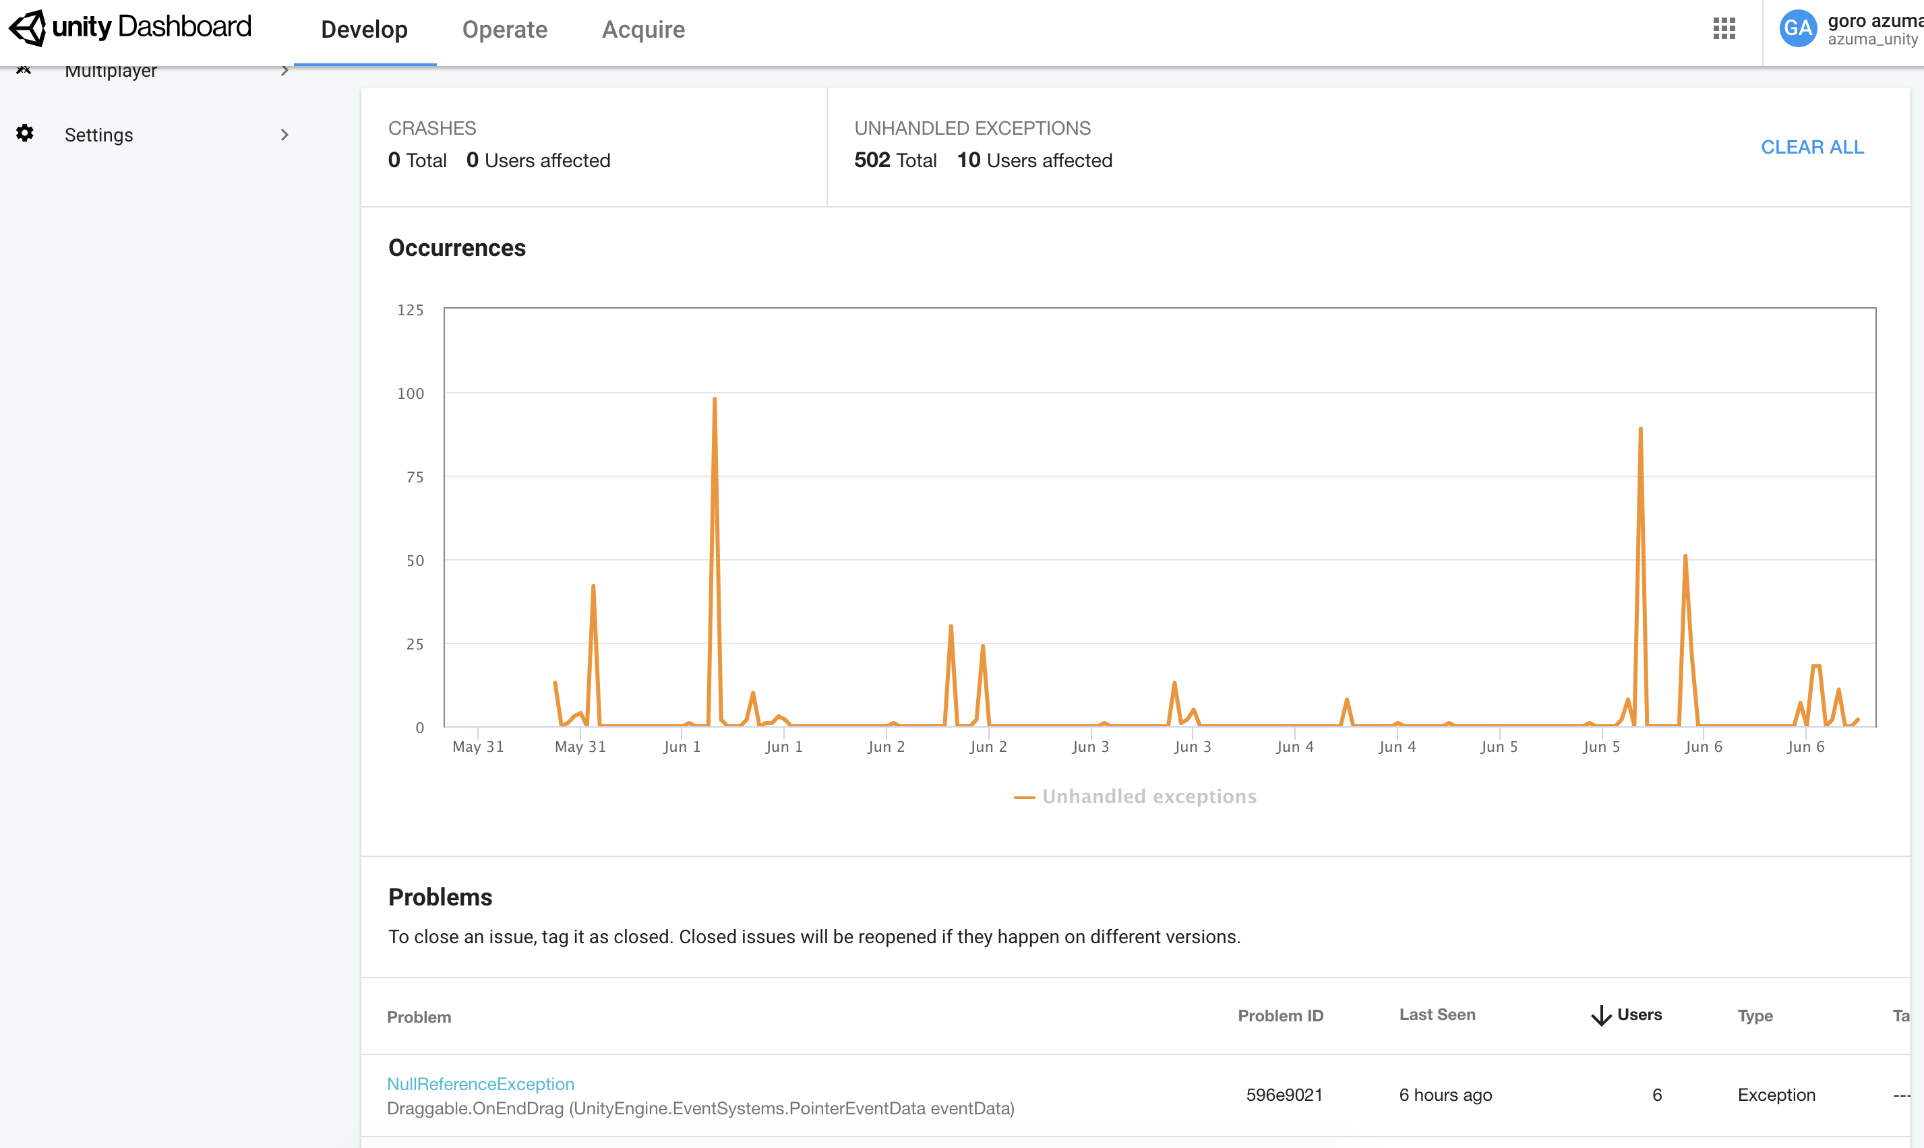Viewport: 1924px width, 1148px height.
Task: Click the Unity logo icon
Action: (28, 28)
